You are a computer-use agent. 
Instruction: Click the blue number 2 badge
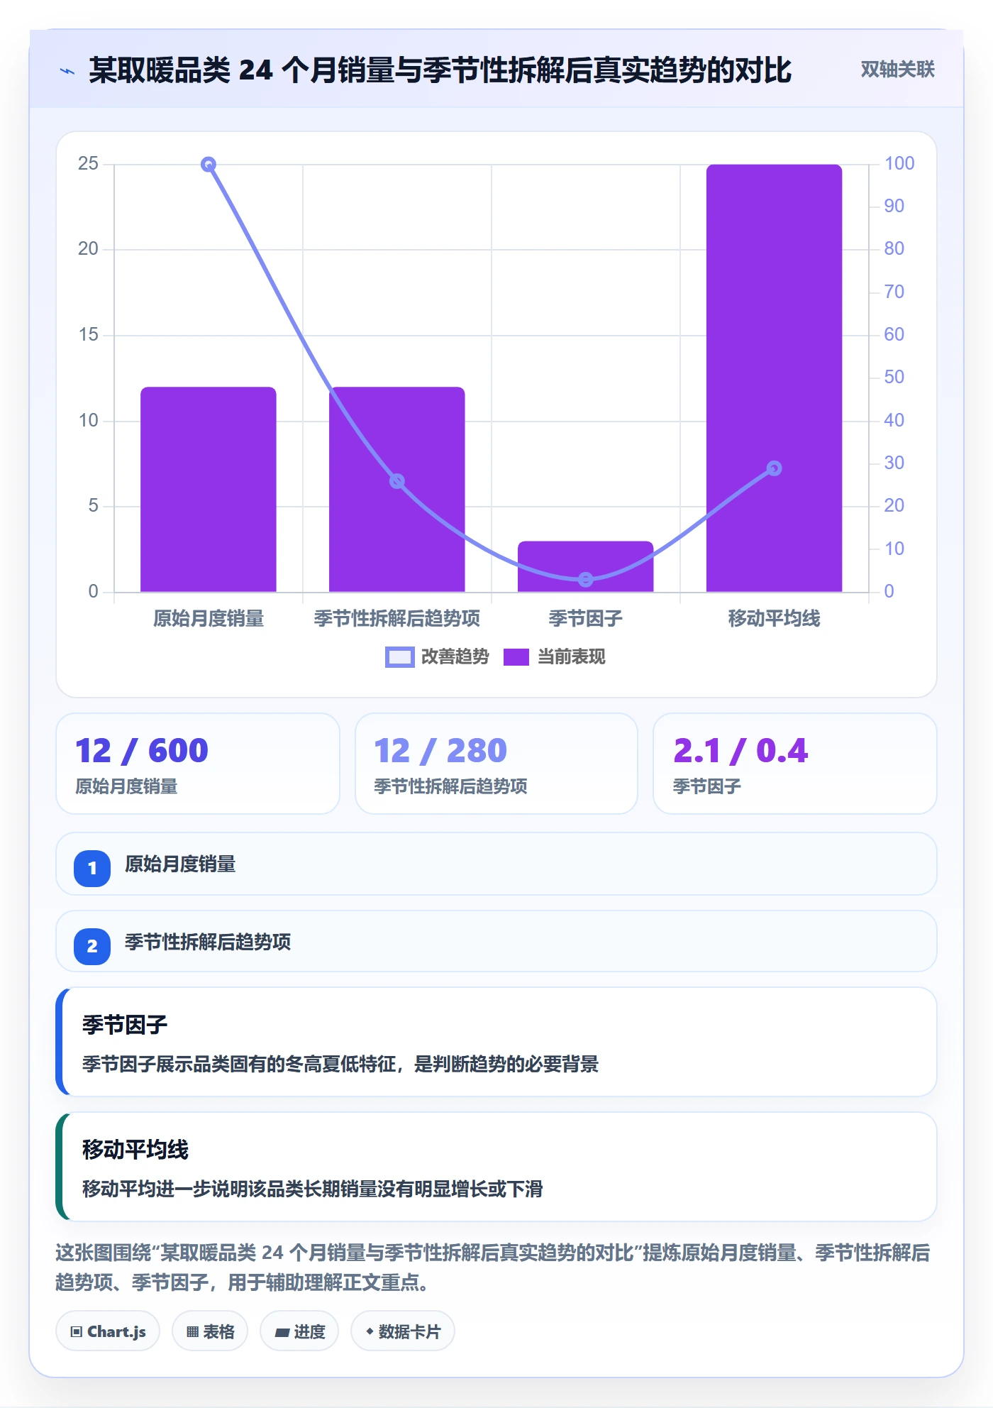92,946
